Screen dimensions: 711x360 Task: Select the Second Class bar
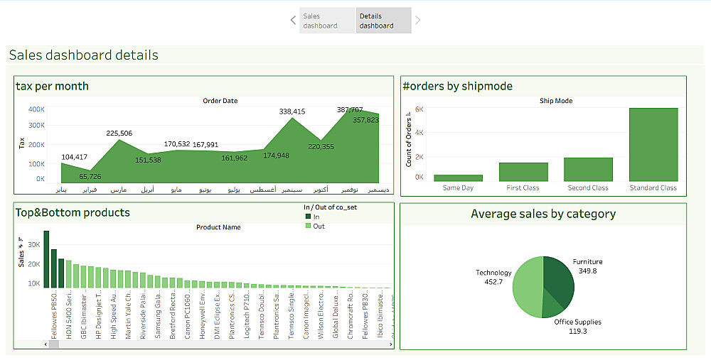coord(588,170)
